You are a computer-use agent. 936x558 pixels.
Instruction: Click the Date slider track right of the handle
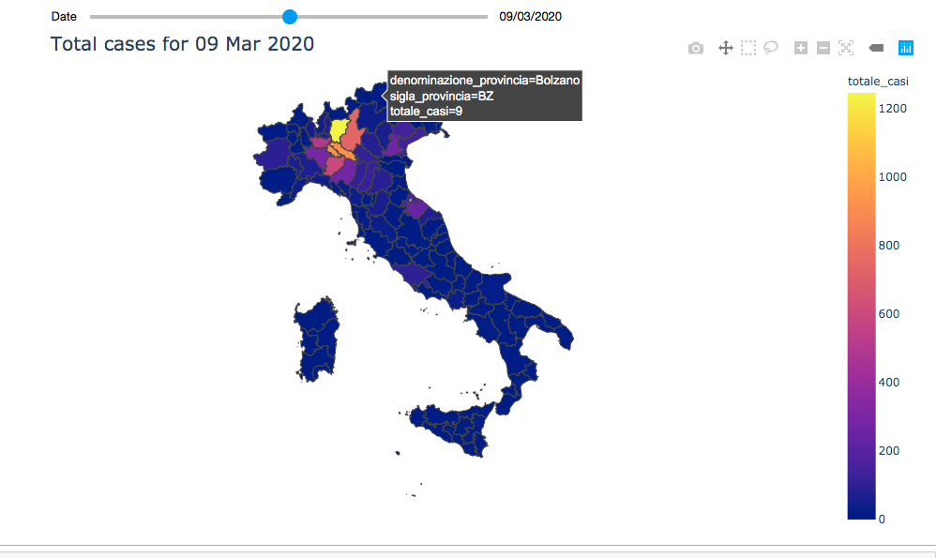pyautogui.click(x=394, y=17)
